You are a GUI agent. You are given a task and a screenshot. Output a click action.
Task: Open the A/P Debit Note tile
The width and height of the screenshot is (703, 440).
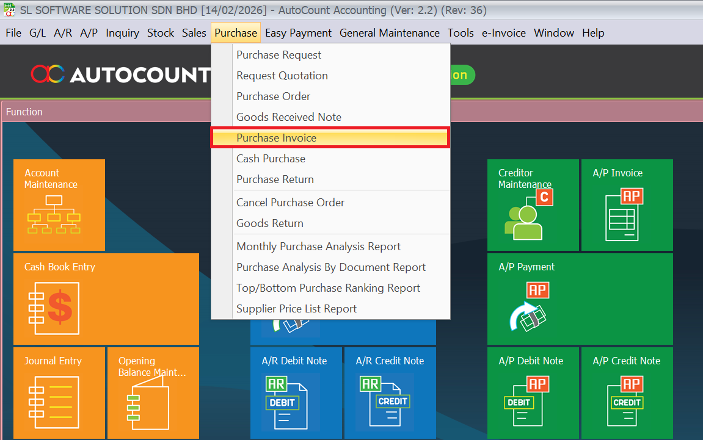point(533,393)
